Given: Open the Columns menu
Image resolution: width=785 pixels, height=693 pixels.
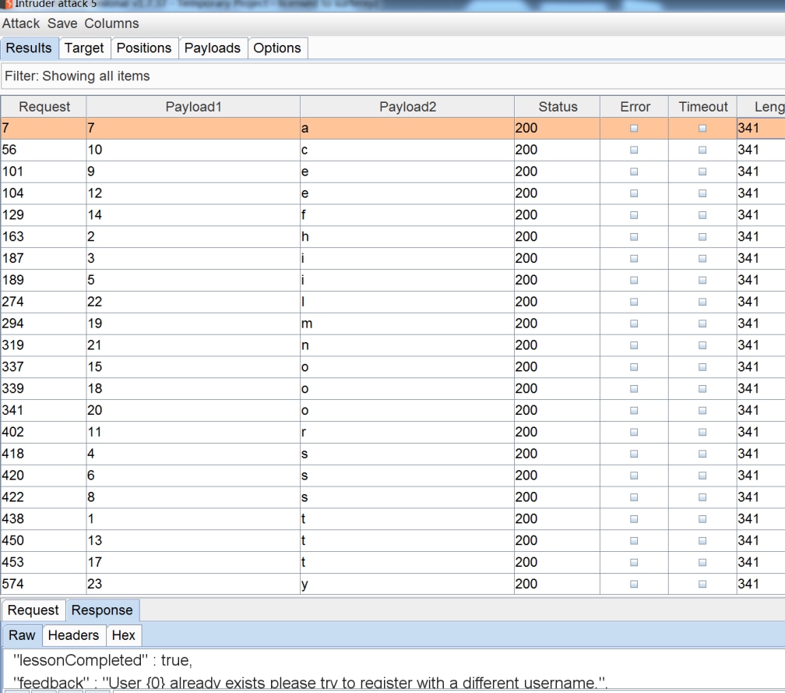Looking at the screenshot, I should pyautogui.click(x=111, y=23).
